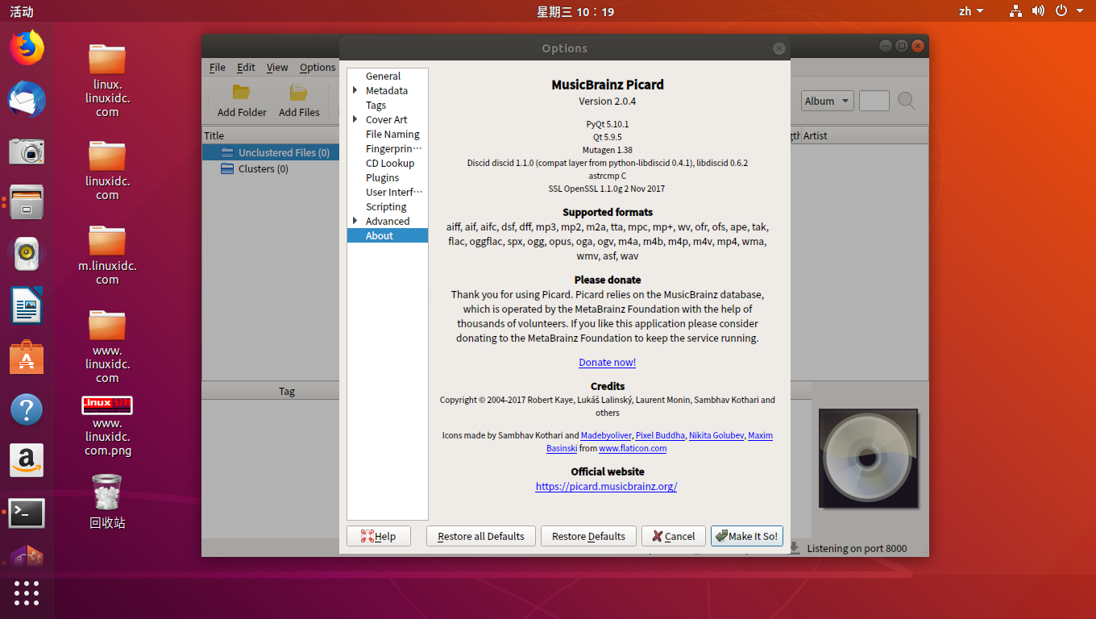1096x619 pixels.
Task: Select the m.linuxidc.com desktop folder
Action: tap(107, 255)
